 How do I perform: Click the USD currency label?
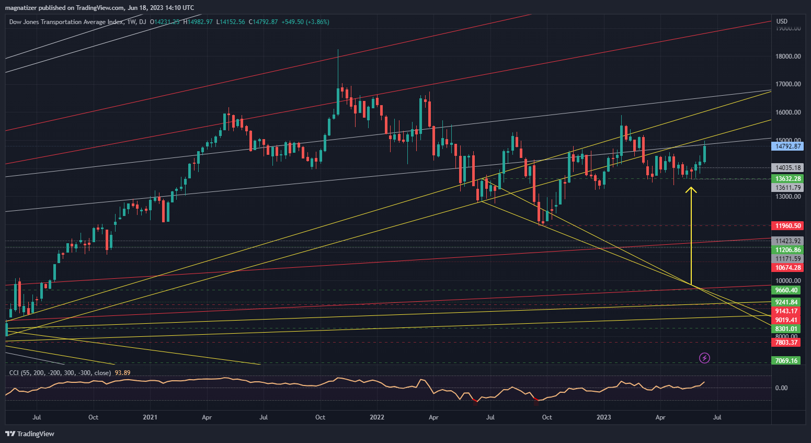pos(782,21)
